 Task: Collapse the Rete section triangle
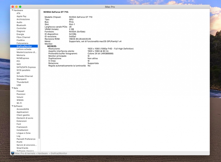(x=12, y=88)
